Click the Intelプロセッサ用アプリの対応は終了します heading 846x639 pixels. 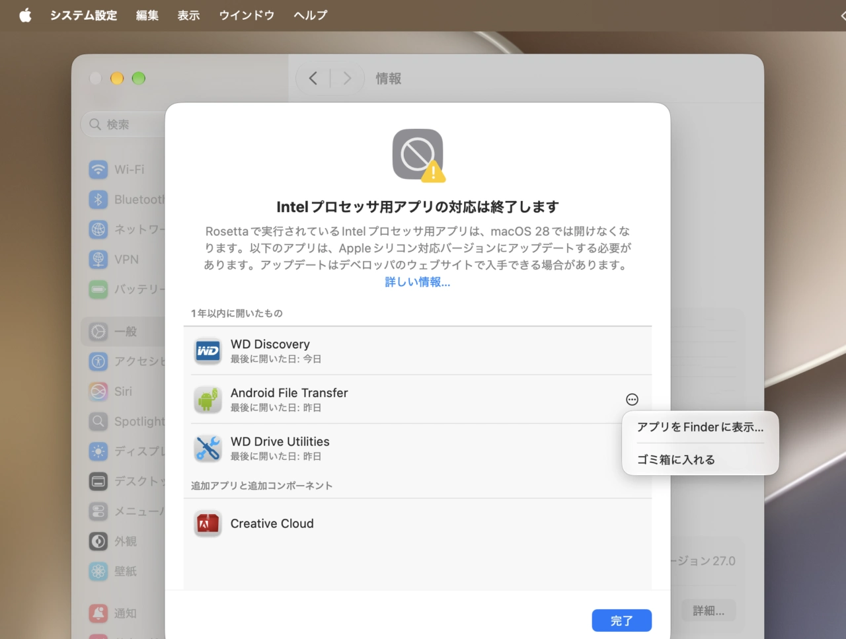tap(418, 207)
